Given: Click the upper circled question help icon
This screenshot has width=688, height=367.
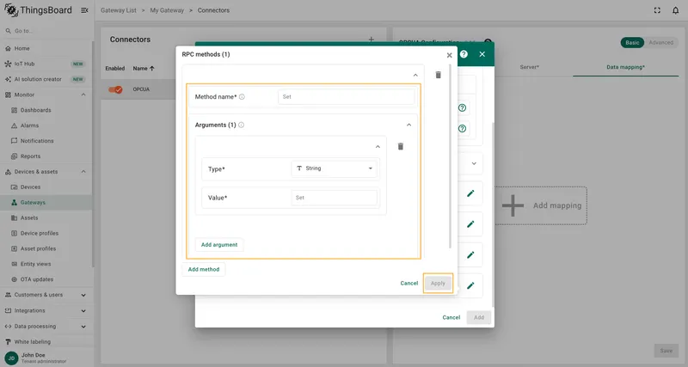Looking at the screenshot, I should [462, 107].
